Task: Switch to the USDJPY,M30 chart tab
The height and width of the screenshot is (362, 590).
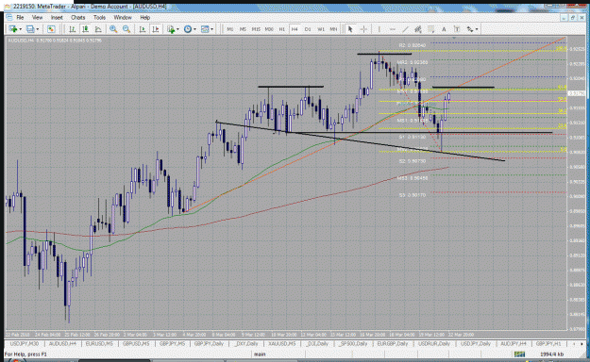Action: click(25, 343)
